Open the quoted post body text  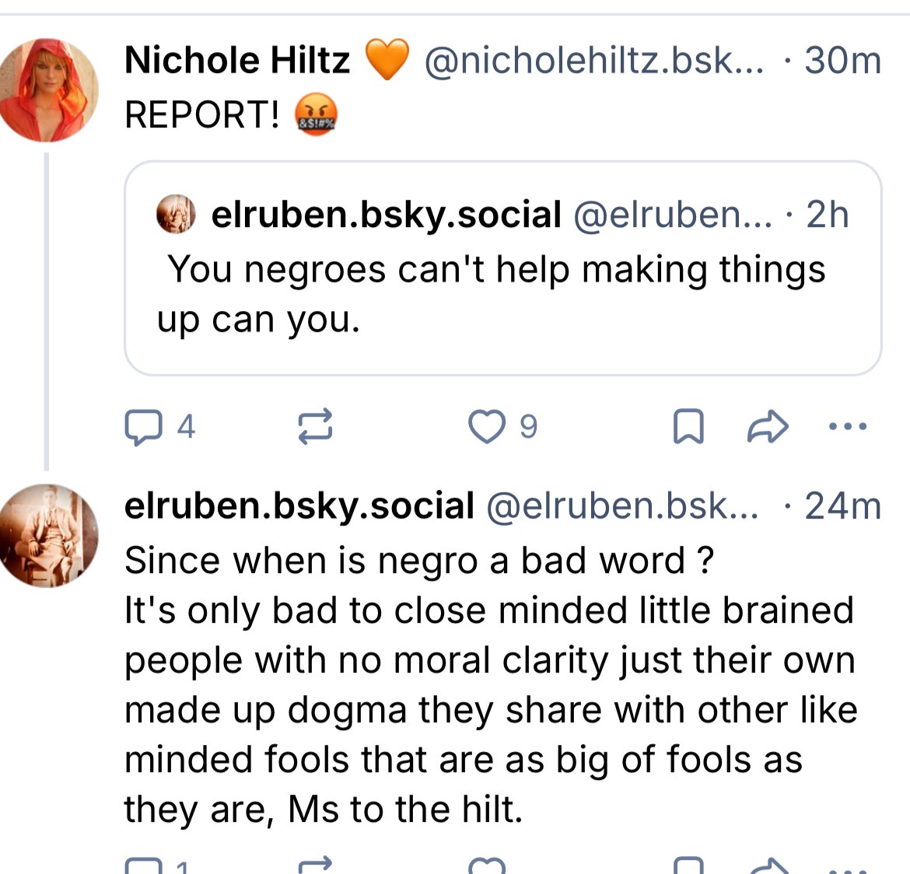495,294
